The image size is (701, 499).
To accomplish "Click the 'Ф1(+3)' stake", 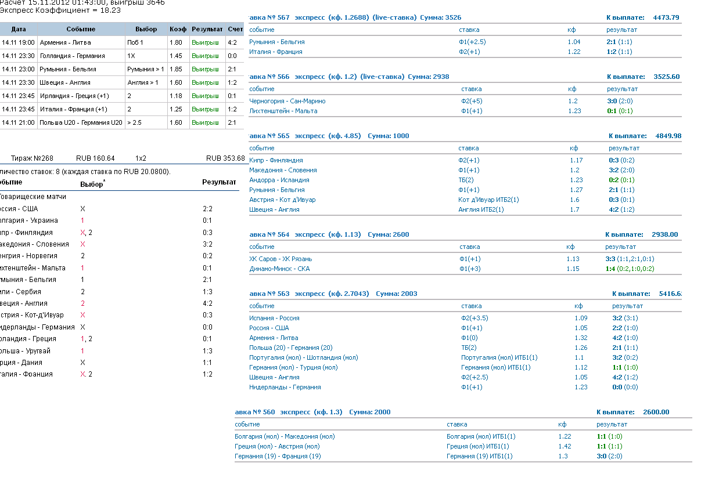I will pyautogui.click(x=470, y=269).
